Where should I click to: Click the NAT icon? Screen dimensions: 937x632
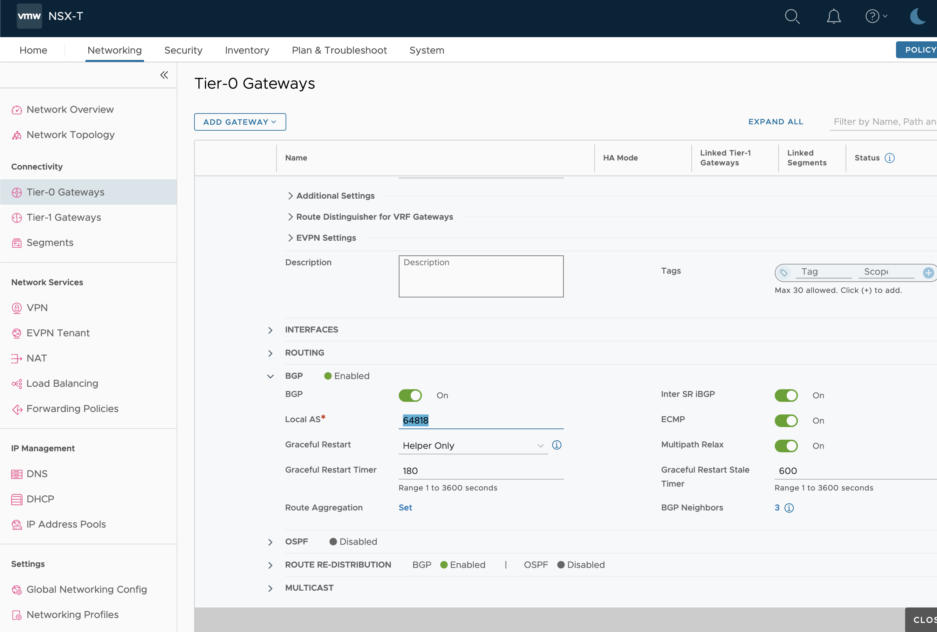[x=16, y=359]
